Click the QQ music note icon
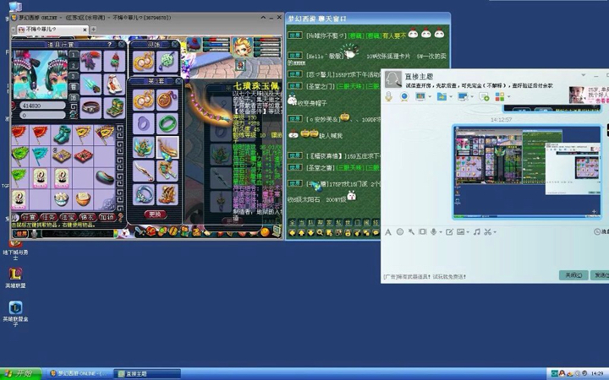 click(x=476, y=232)
